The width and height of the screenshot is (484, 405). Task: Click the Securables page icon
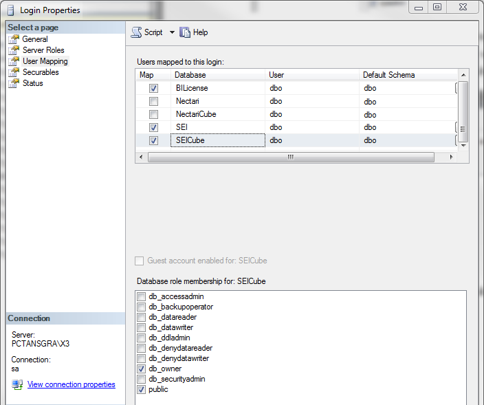tap(14, 72)
